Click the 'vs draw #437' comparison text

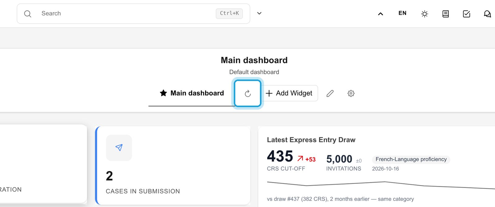point(340,199)
